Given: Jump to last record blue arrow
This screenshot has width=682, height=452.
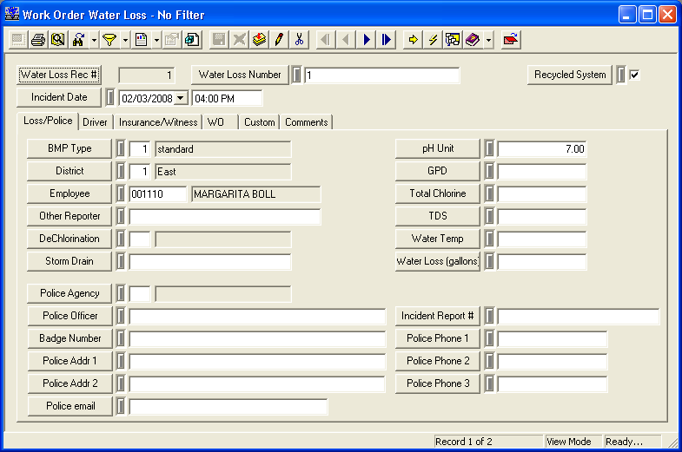Looking at the screenshot, I should click(387, 40).
